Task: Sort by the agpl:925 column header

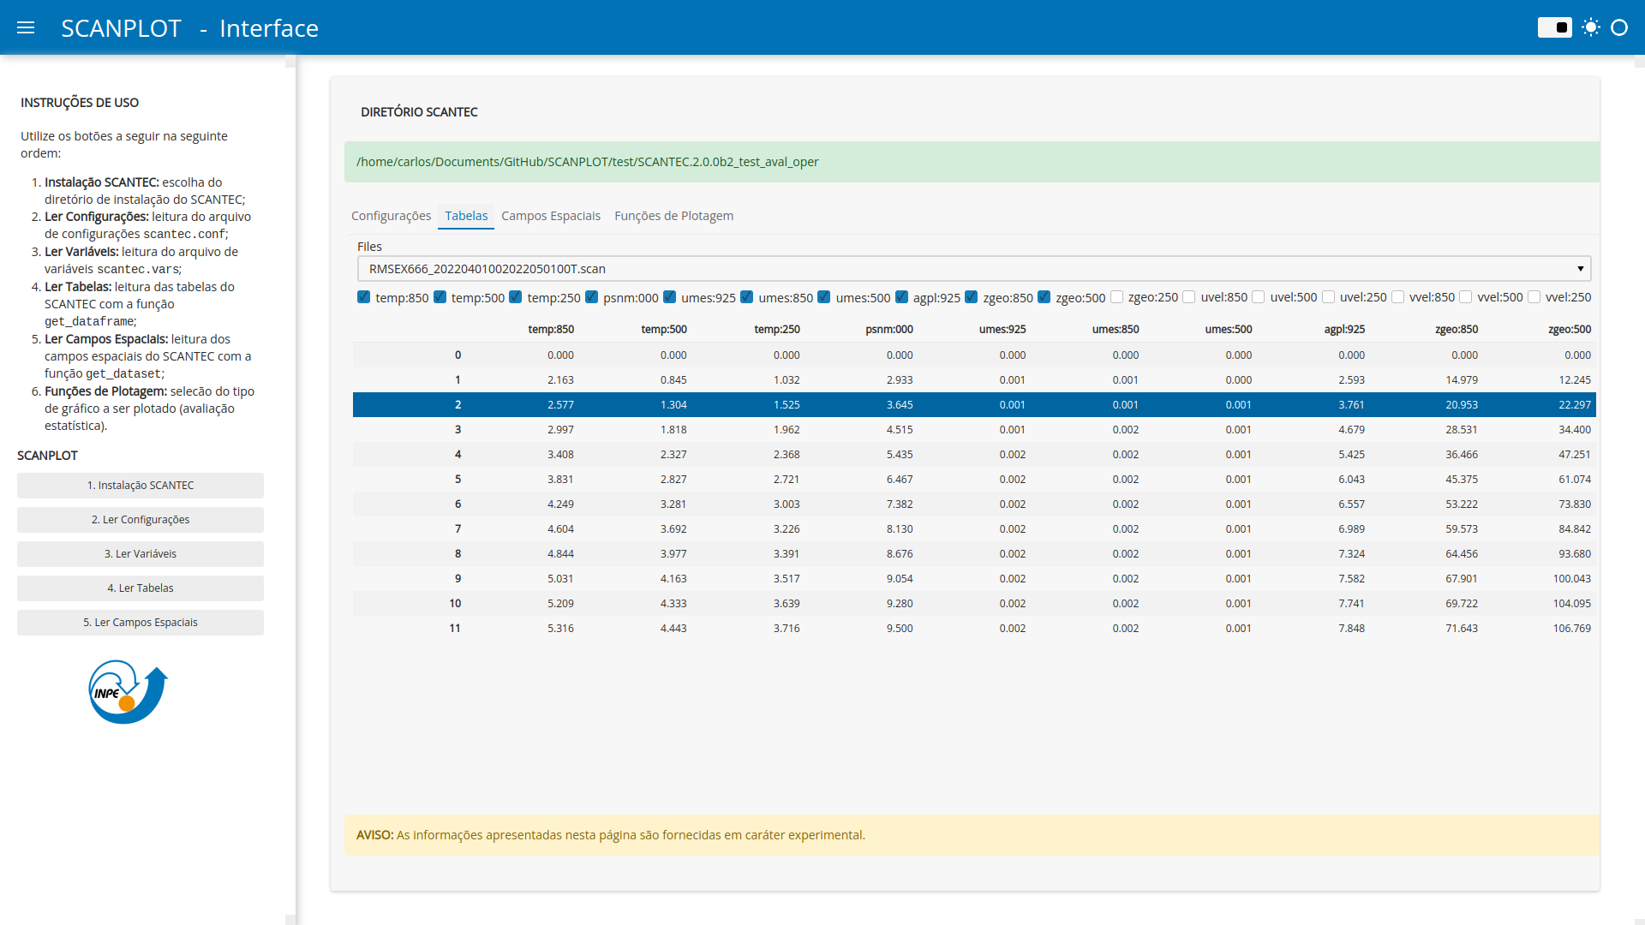Action: coord(1344,330)
